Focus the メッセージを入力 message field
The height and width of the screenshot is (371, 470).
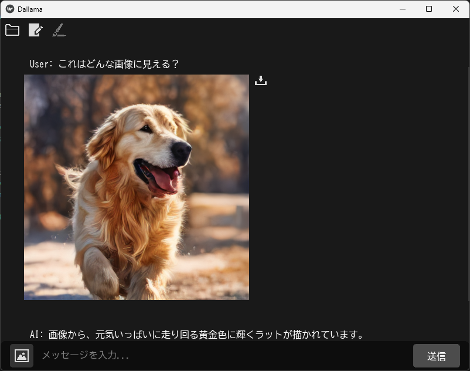point(223,356)
